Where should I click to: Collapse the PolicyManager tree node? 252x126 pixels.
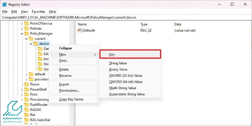(x=22, y=34)
